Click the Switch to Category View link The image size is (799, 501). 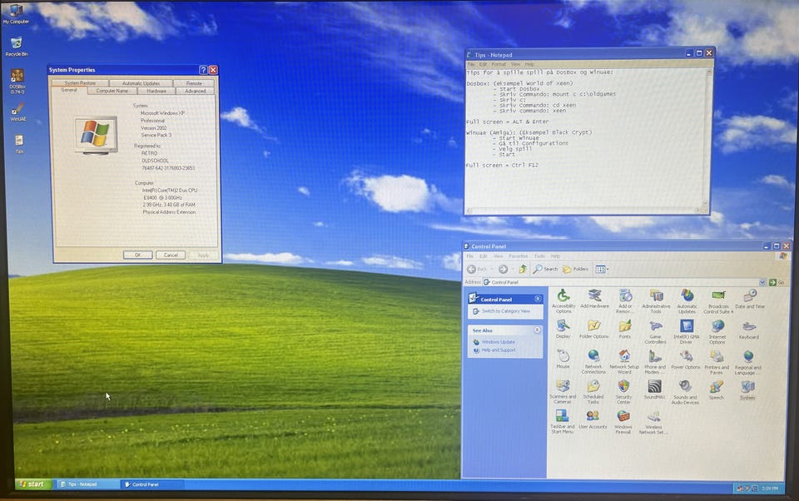506,311
